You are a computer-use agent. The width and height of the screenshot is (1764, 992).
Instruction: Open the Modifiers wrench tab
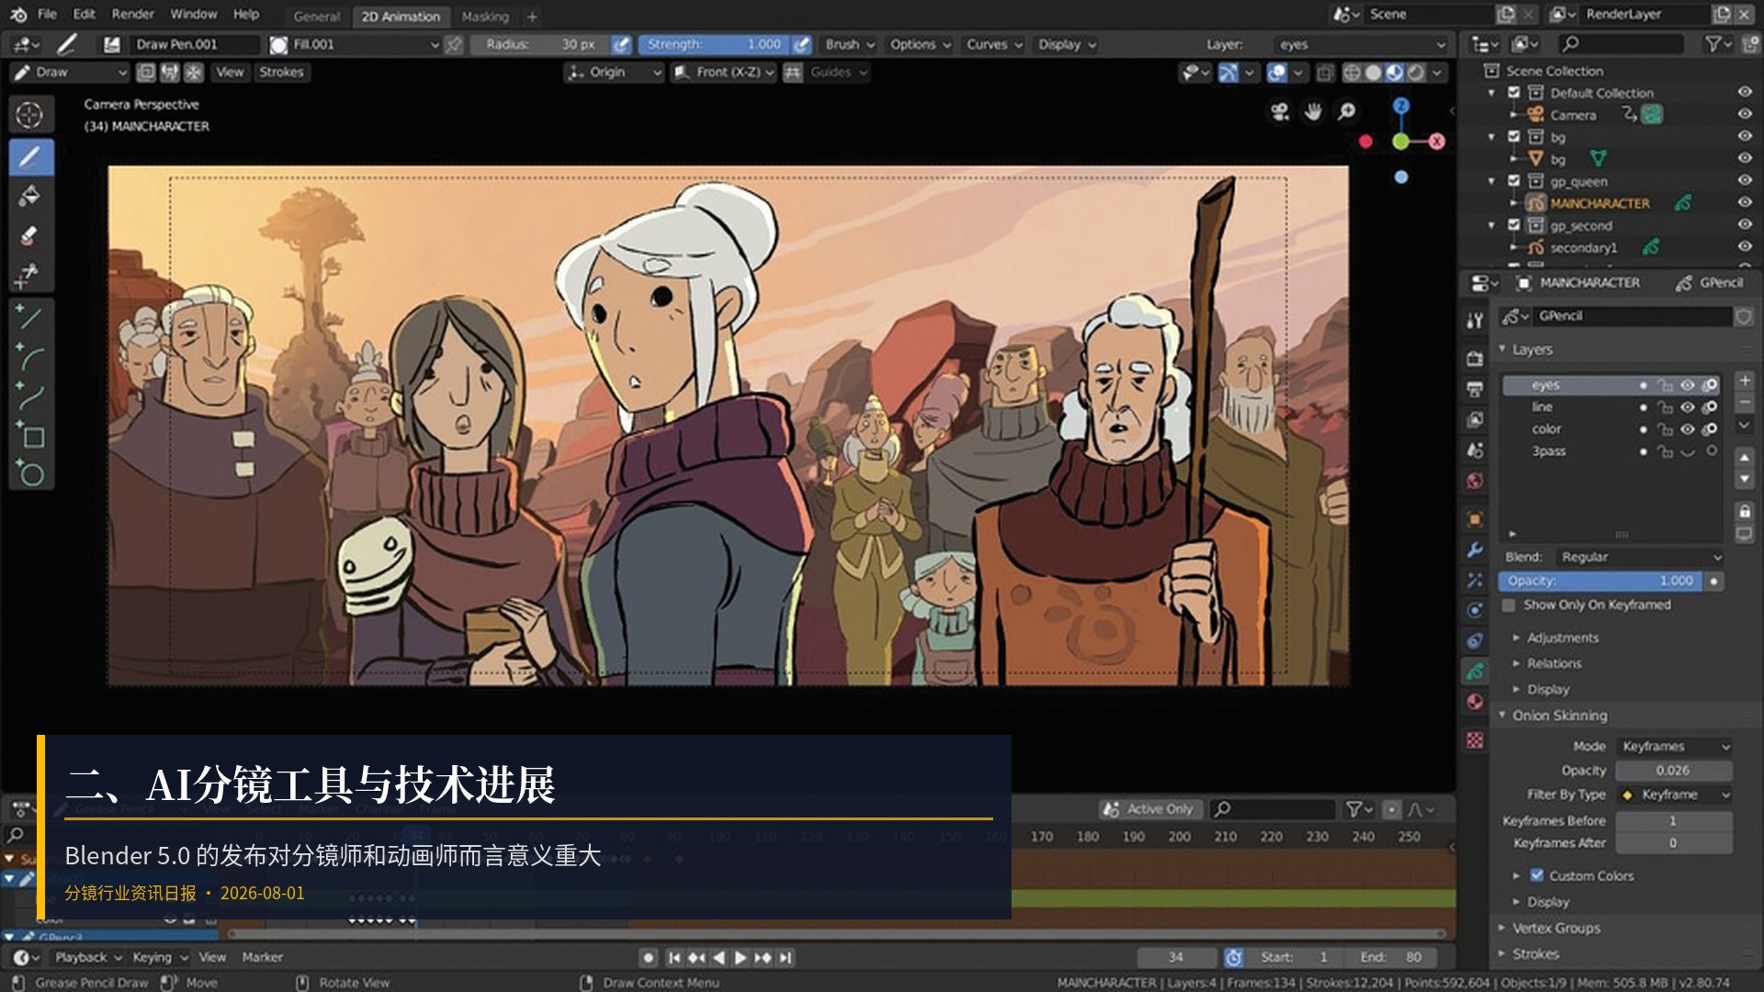[1476, 550]
